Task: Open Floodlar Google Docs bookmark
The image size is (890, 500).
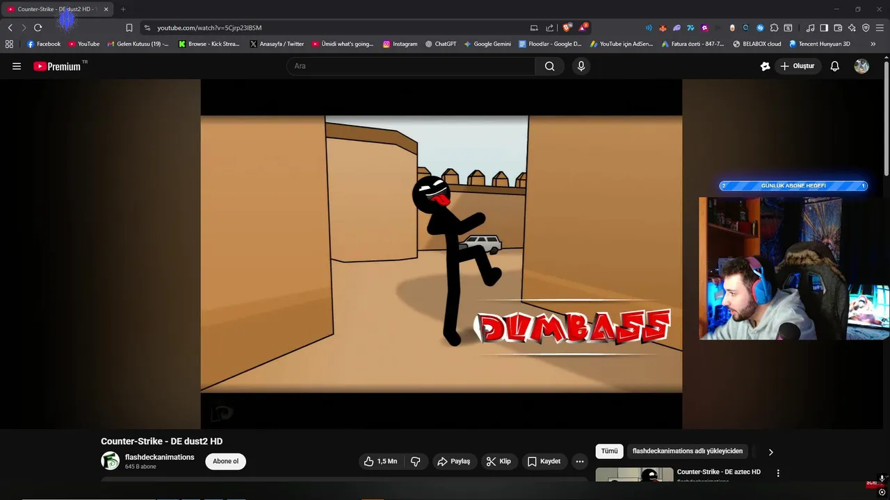Action: pos(551,44)
